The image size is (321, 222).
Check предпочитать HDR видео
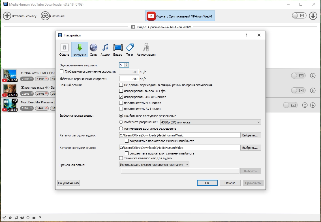(121, 103)
